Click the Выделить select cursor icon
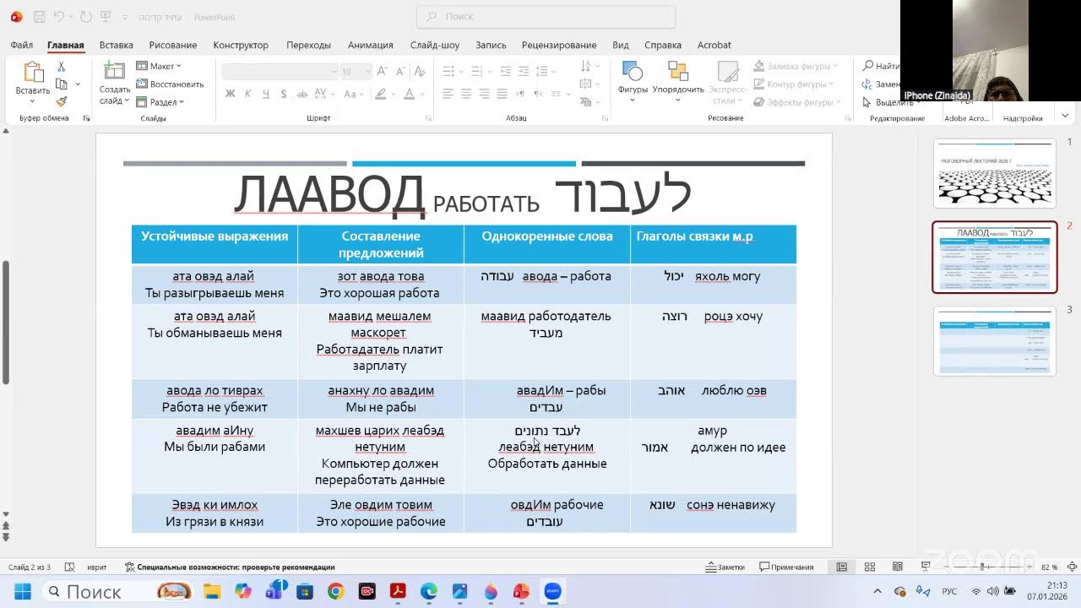This screenshot has width=1081, height=608. click(x=867, y=102)
